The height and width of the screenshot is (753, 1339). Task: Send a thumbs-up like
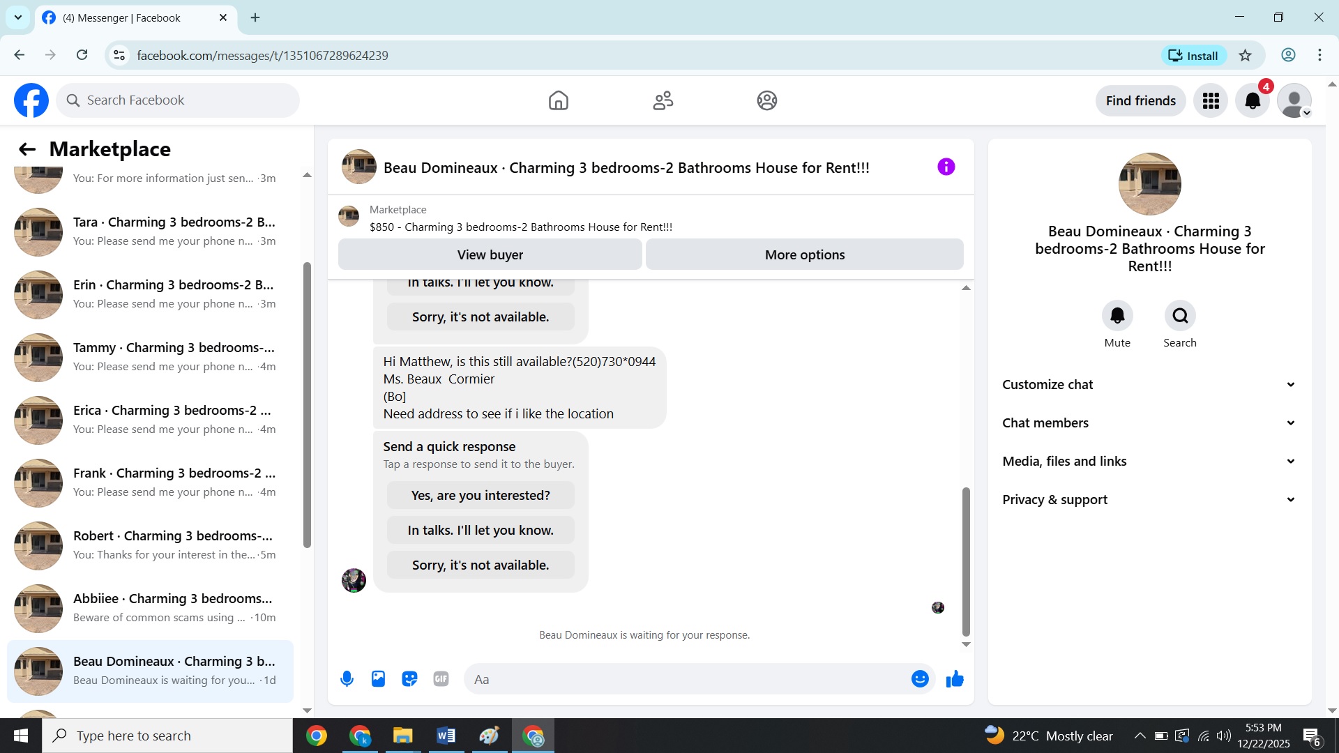click(x=955, y=679)
